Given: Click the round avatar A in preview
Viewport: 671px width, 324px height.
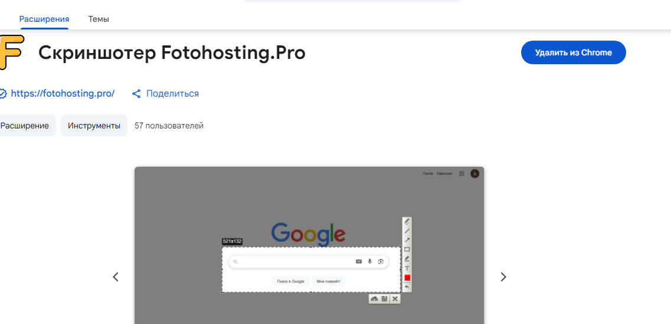Looking at the screenshot, I should pyautogui.click(x=474, y=174).
